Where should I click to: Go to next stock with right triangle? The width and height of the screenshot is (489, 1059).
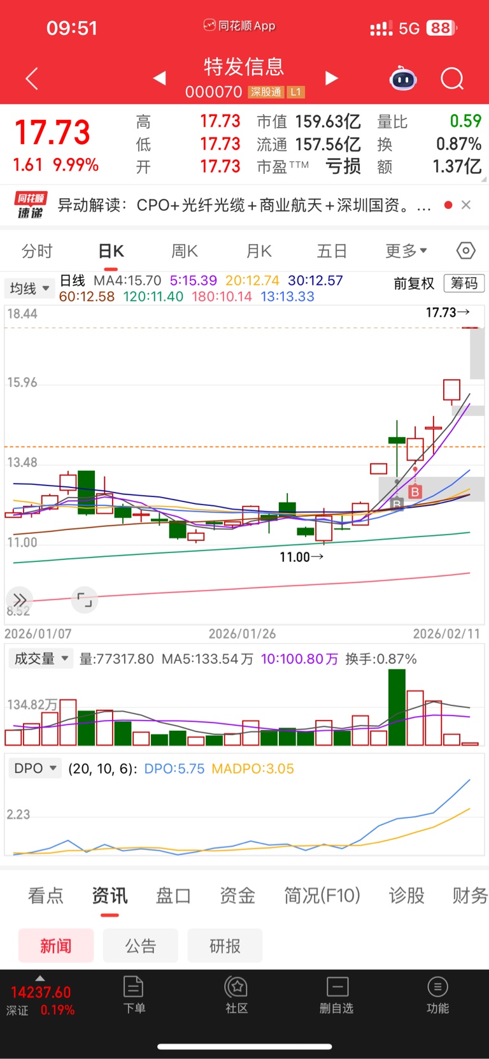click(331, 78)
